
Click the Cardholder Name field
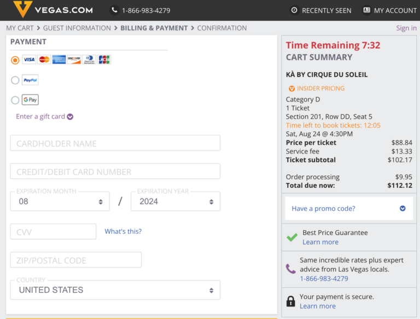pos(115,143)
